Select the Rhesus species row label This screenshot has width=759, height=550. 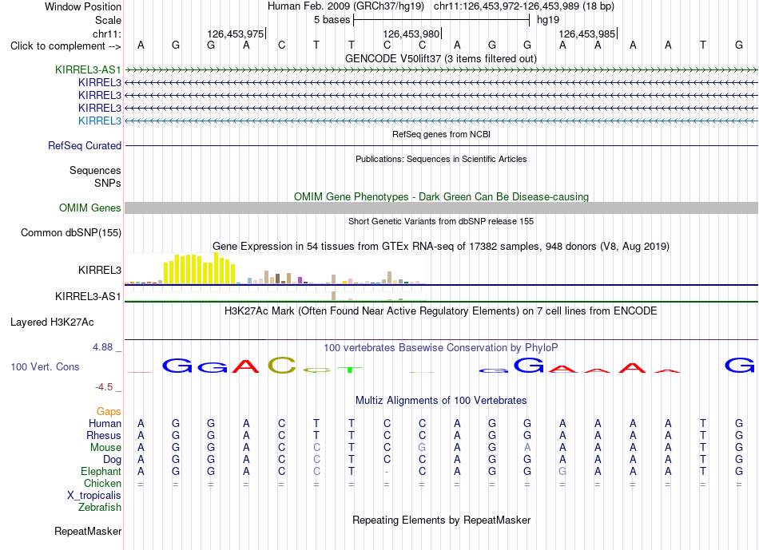tap(104, 436)
